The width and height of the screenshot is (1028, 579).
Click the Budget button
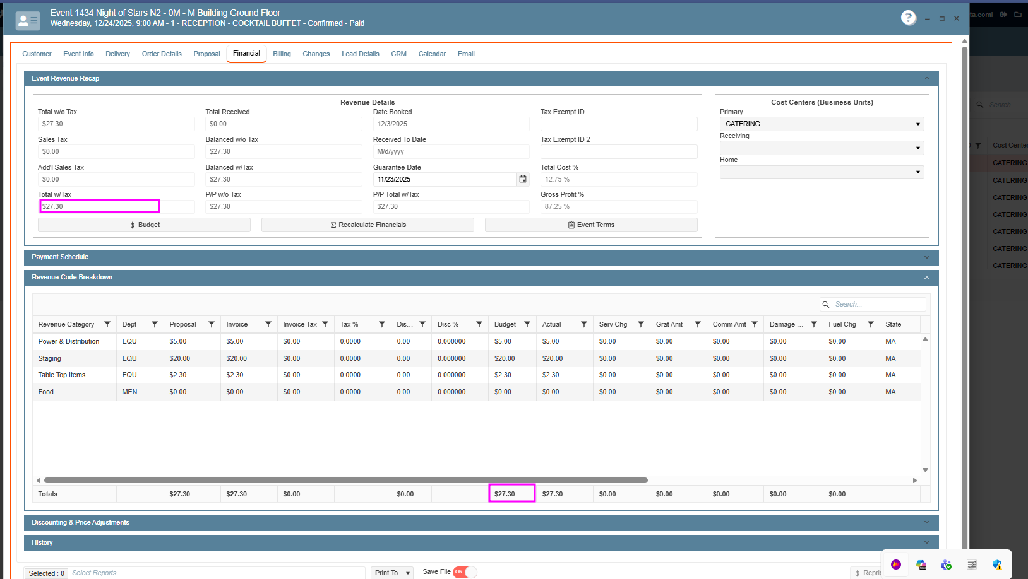point(144,225)
